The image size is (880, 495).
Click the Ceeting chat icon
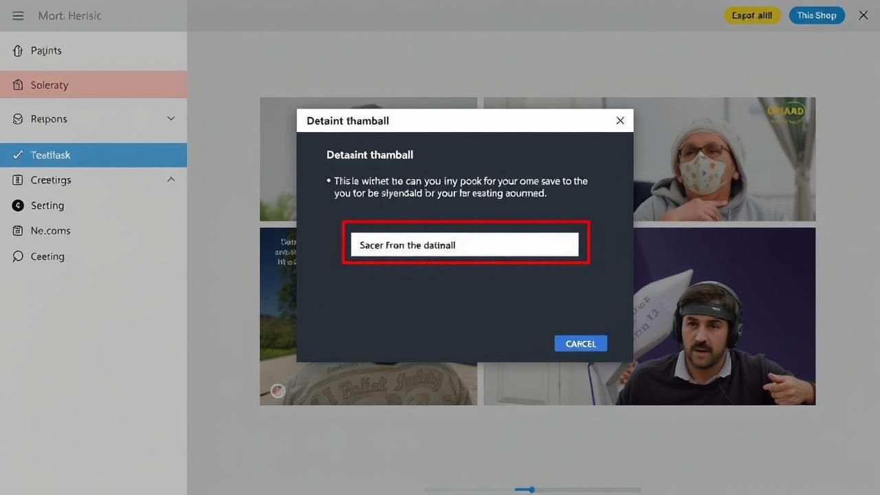click(18, 256)
